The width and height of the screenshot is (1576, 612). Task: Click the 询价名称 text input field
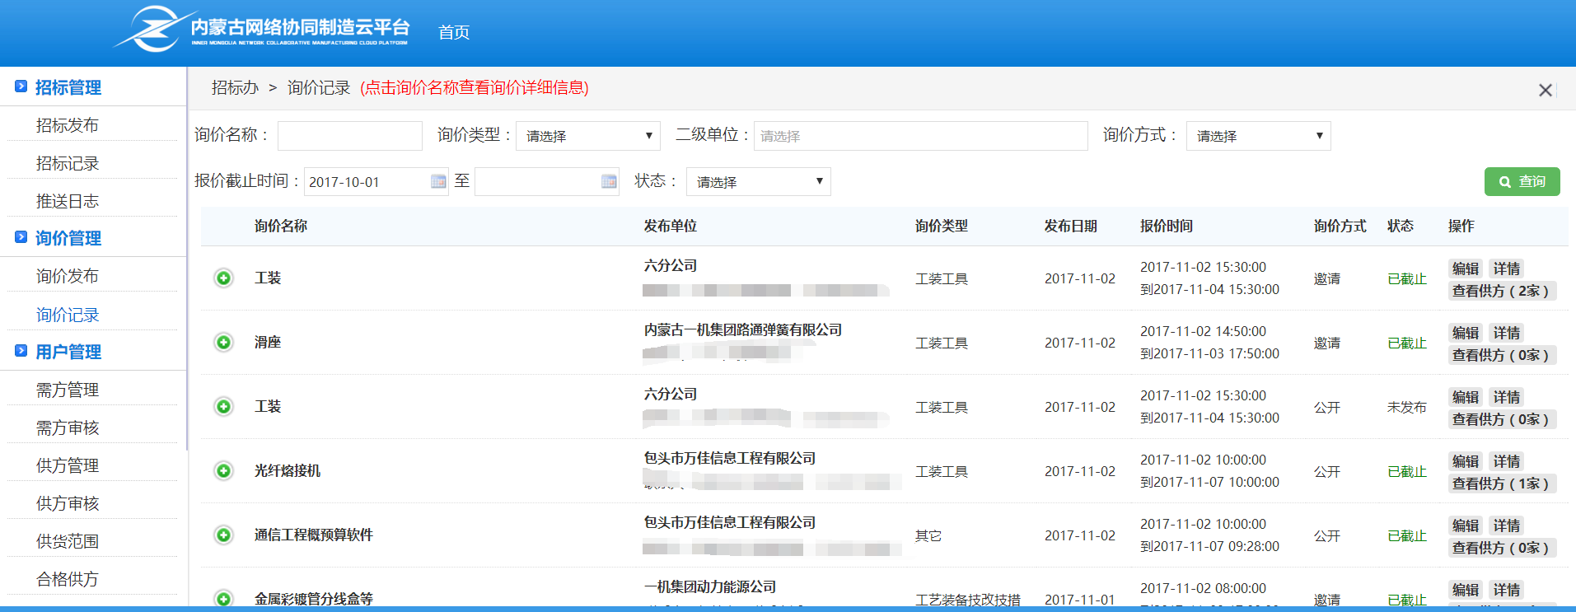pos(349,136)
